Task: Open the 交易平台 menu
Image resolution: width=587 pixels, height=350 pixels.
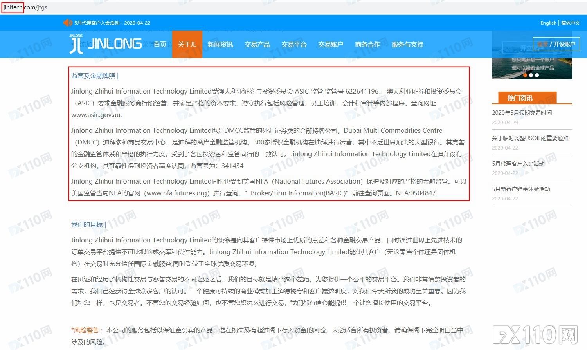Action: [x=294, y=44]
